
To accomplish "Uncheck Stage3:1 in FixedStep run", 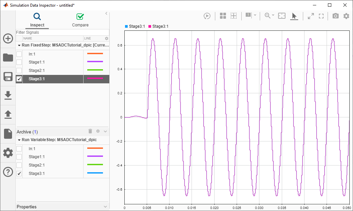I will (x=19, y=79).
